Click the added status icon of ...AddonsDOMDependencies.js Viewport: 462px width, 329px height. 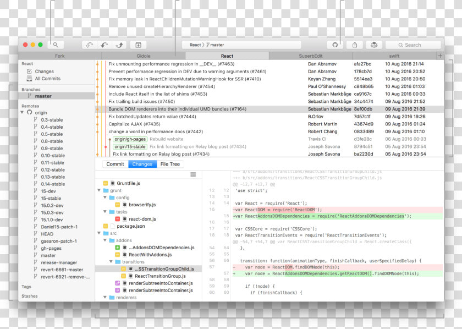point(117,248)
